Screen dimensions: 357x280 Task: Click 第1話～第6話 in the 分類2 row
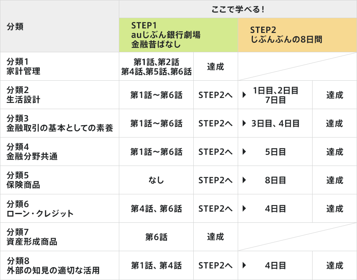click(156, 95)
